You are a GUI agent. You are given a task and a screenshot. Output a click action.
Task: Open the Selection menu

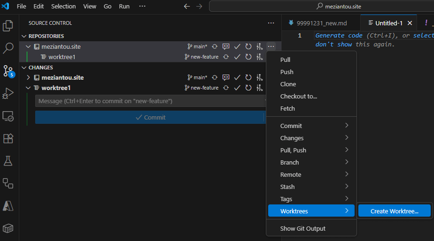tap(63, 6)
